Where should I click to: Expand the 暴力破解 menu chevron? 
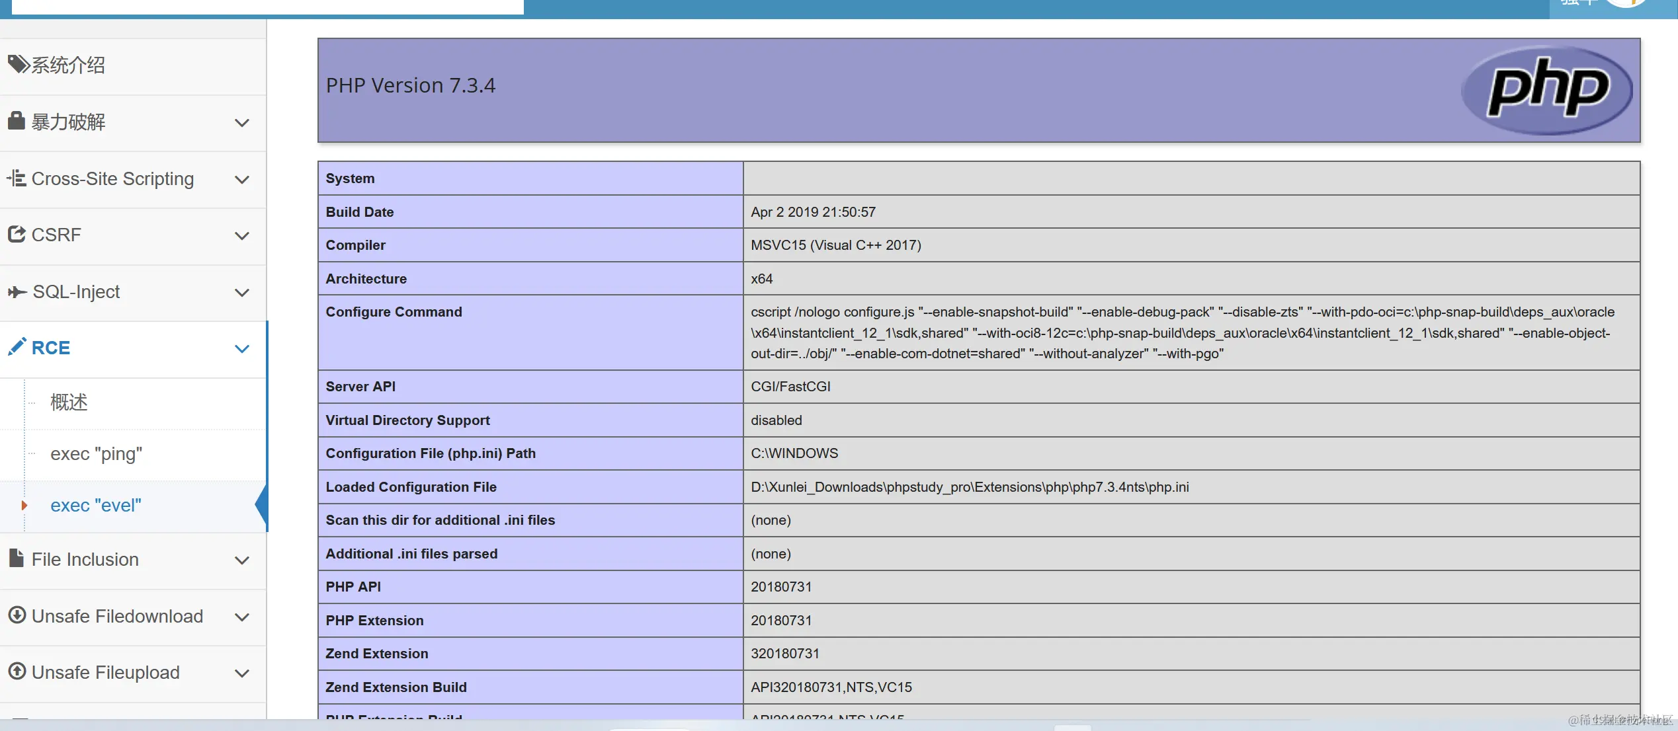[x=242, y=123]
